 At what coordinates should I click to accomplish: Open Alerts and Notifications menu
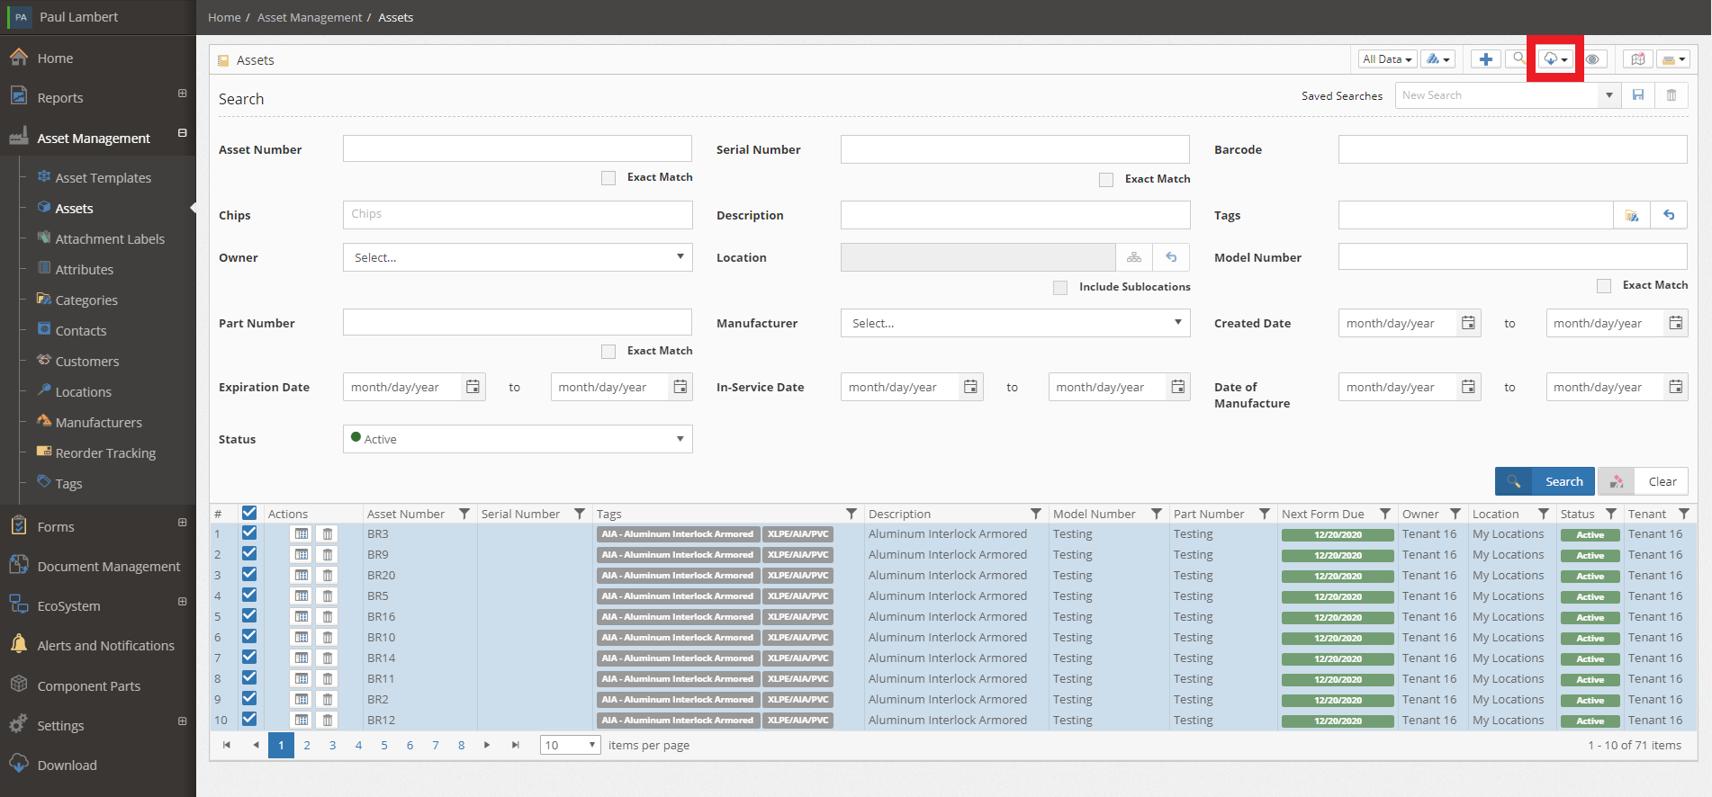click(x=105, y=646)
